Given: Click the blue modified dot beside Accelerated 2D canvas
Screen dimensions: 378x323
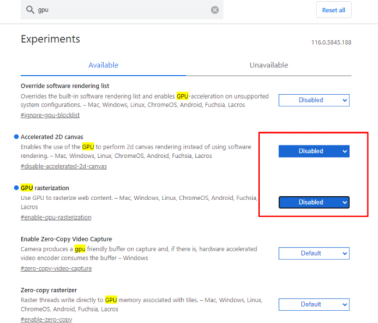Looking at the screenshot, I should [x=16, y=137].
